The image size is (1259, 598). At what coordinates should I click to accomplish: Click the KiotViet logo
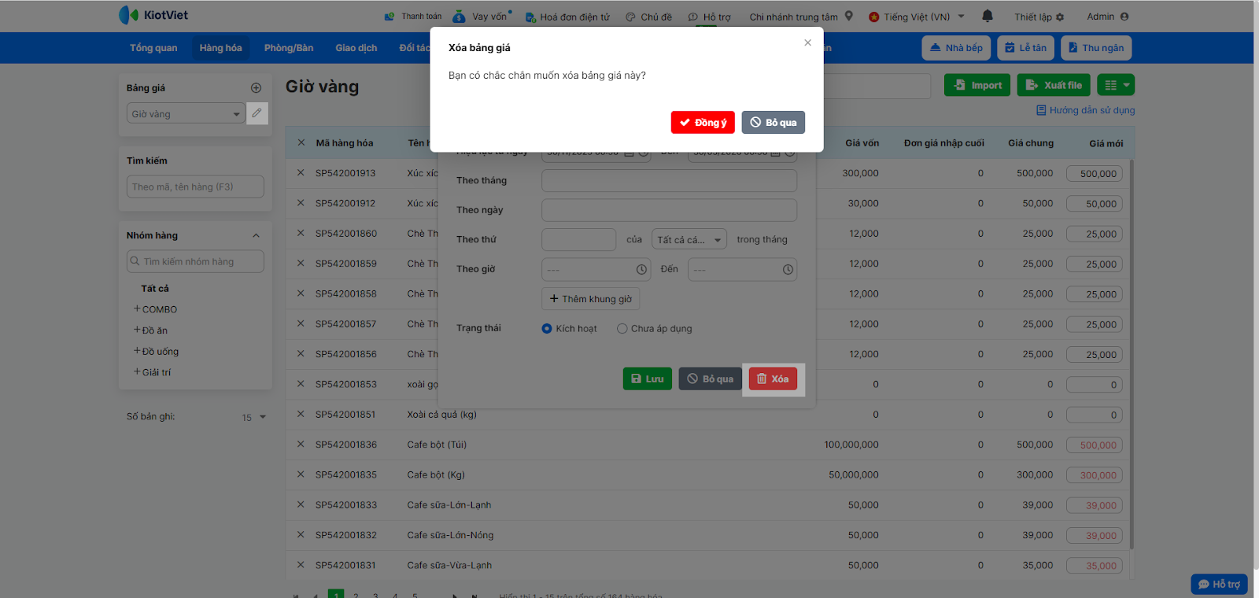point(153,15)
